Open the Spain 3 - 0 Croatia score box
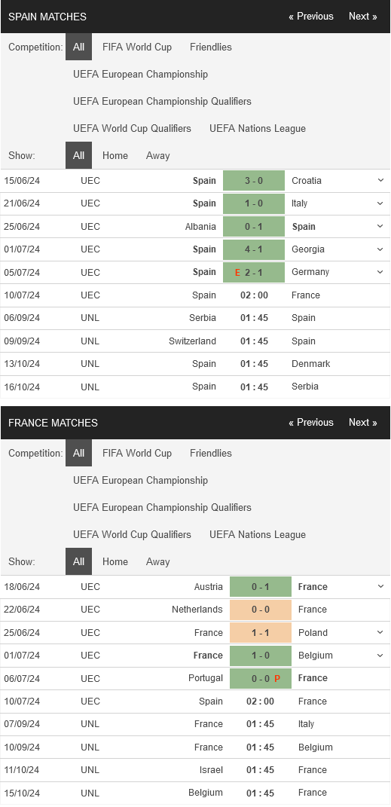This screenshot has height=807, width=391. click(254, 180)
